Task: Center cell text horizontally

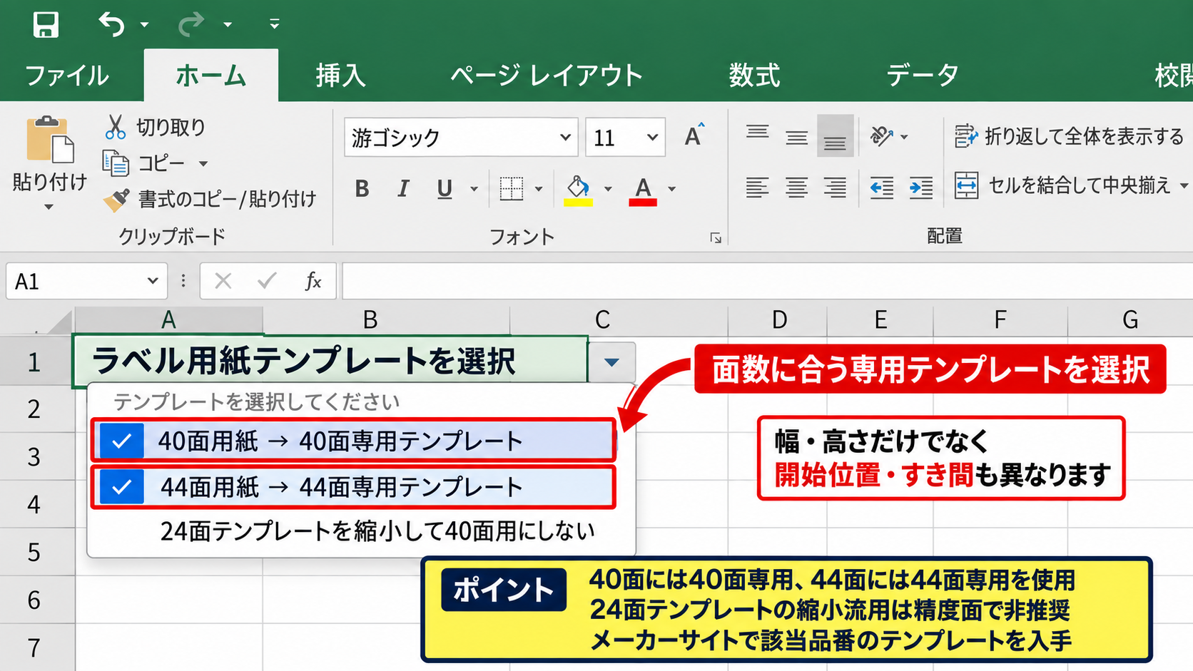Action: (796, 188)
